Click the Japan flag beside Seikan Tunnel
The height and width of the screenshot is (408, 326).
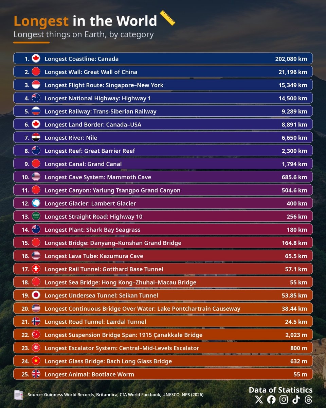pyautogui.click(x=36, y=295)
